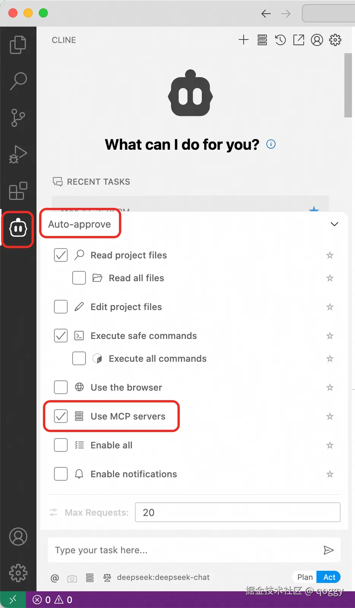Open deepseek:deepseek-chat model selector
The image size is (355, 608).
point(163,577)
